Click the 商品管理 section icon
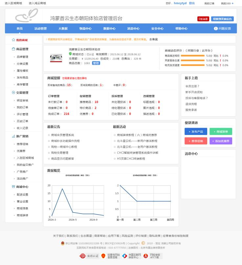This screenshot has height=265, width=242. pos(13,49)
